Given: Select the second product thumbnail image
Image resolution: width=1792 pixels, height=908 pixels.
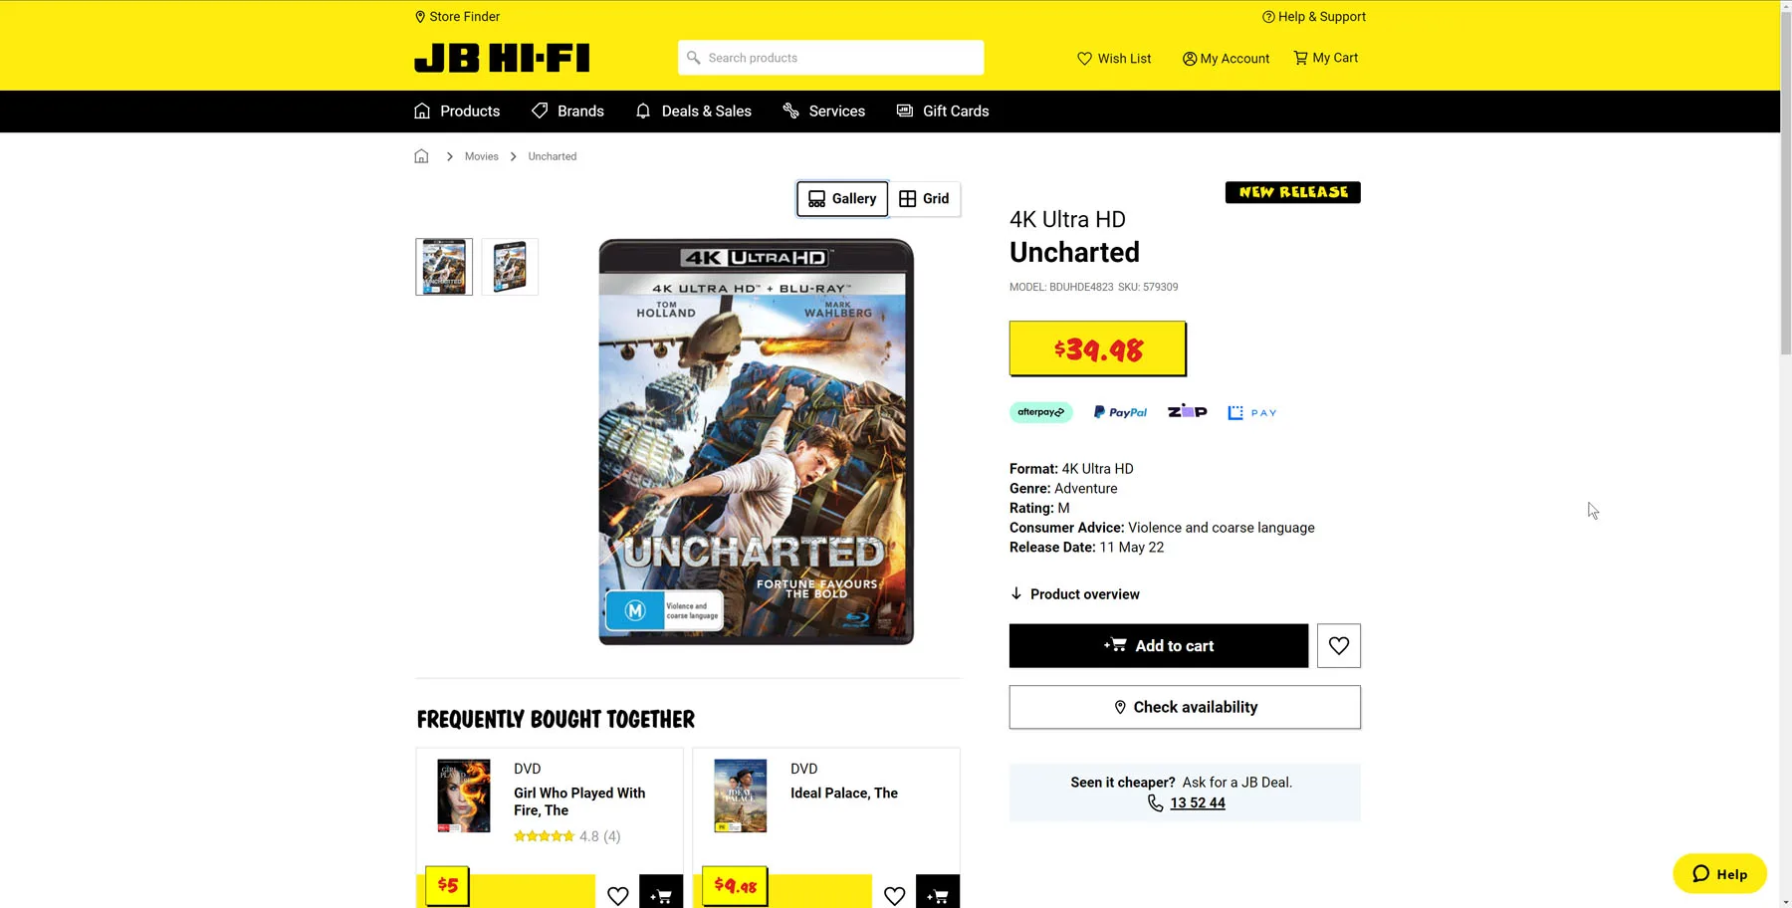Looking at the screenshot, I should (510, 267).
